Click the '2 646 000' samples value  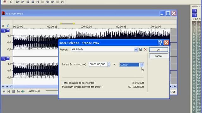(138, 83)
